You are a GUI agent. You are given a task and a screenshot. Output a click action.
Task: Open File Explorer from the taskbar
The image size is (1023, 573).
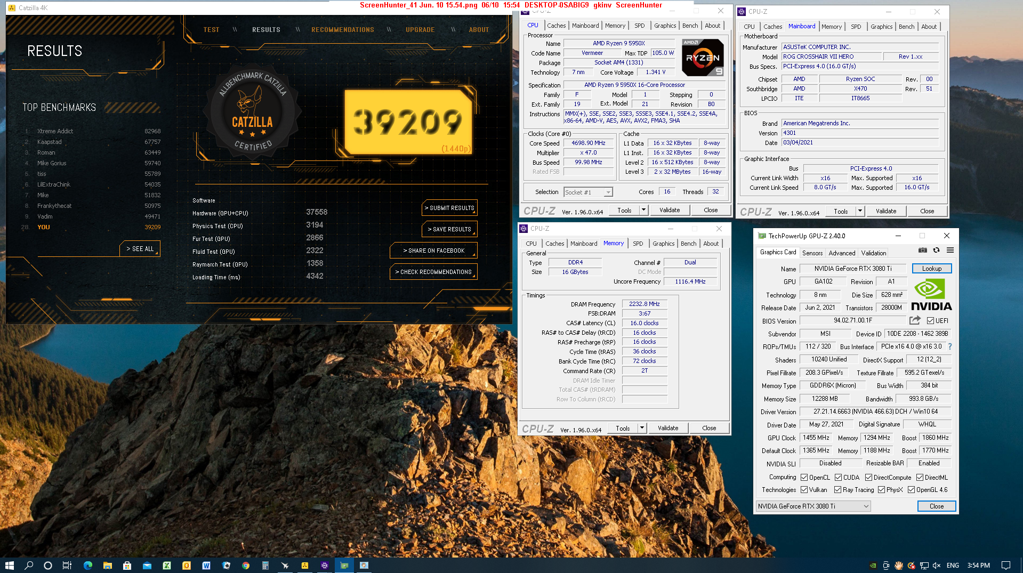coord(108,566)
